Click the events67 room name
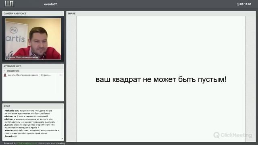This screenshot has width=258, height=145. click(x=50, y=4)
